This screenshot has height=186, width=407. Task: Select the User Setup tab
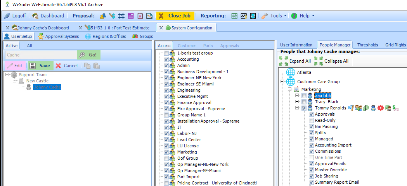click(x=18, y=36)
